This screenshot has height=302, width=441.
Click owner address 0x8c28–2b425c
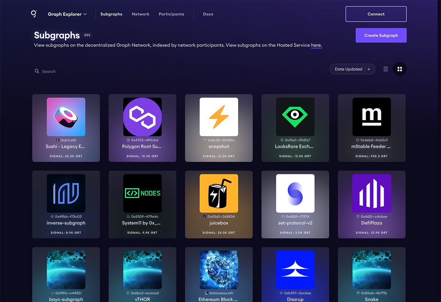pos(221,140)
